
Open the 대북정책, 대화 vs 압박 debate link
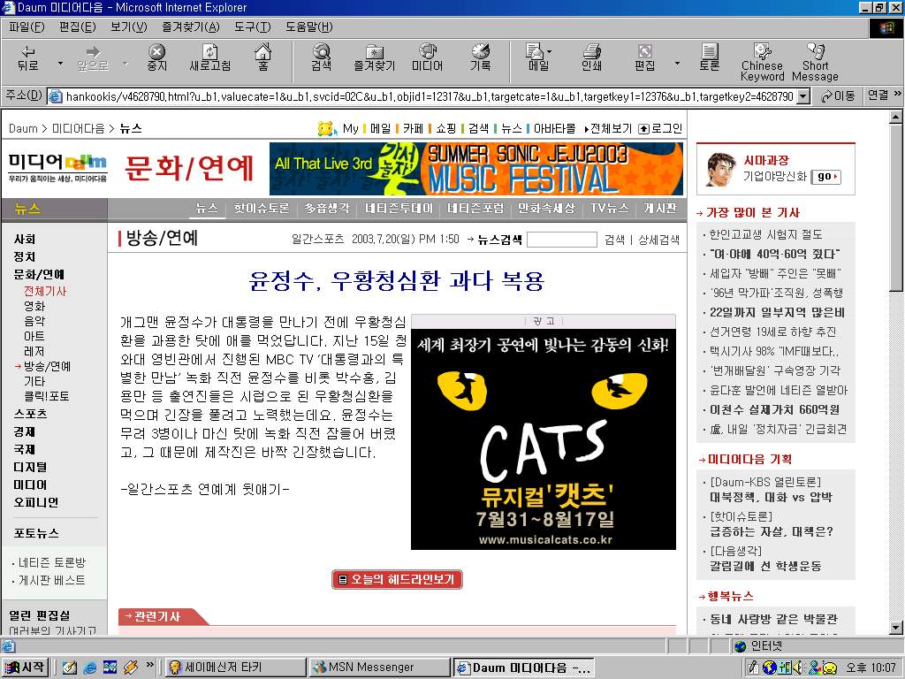coord(771,497)
